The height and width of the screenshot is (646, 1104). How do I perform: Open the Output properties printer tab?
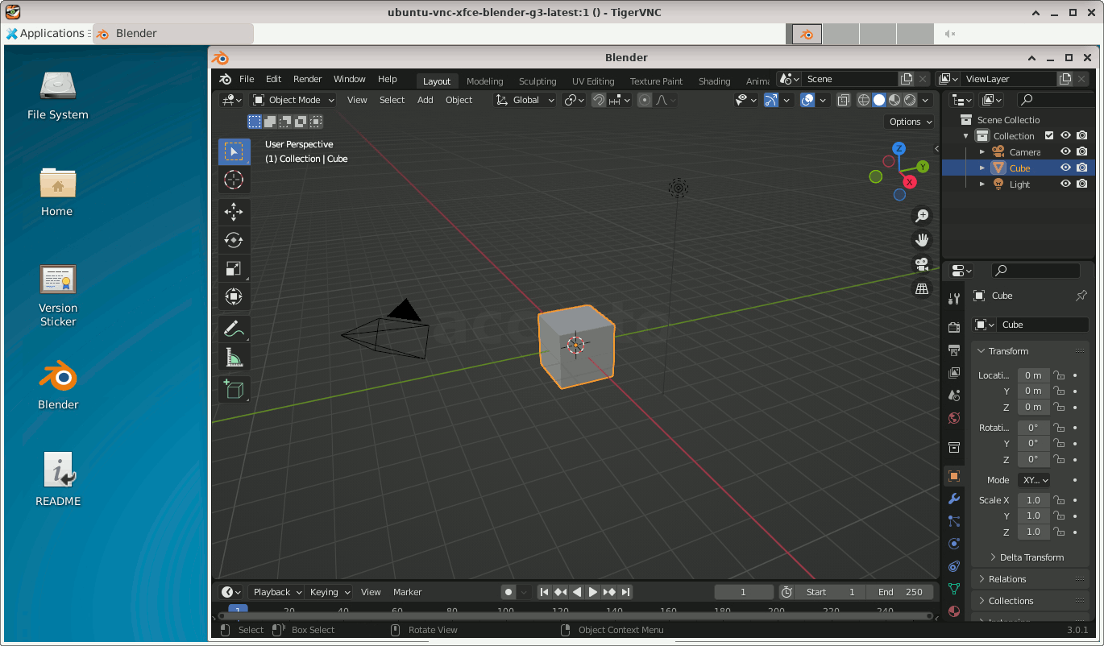click(x=954, y=350)
